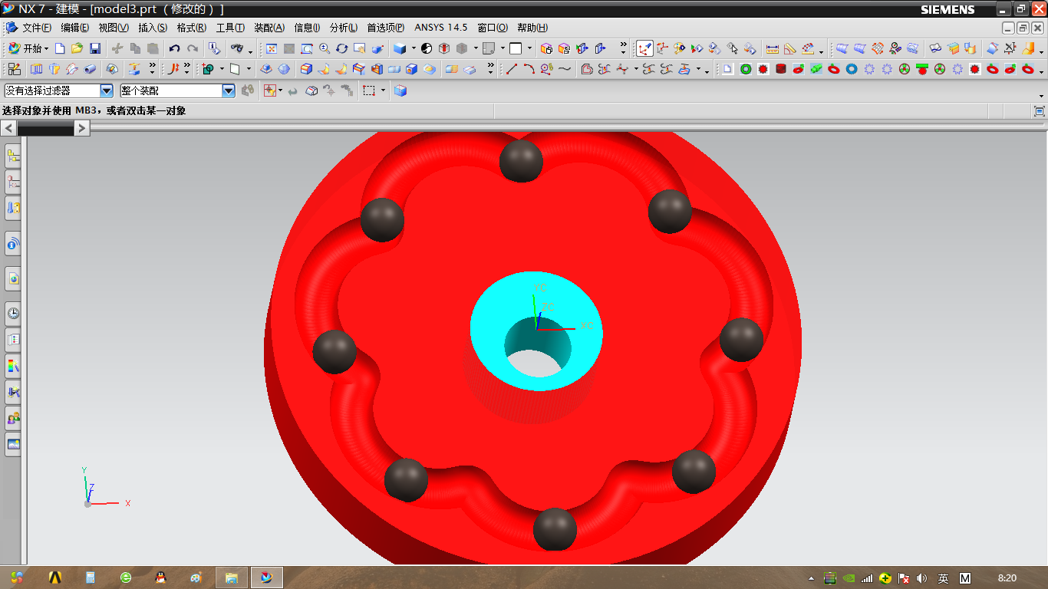Viewport: 1048px width, 589px height.
Task: Open the System Scenes sidebar tab
Action: click(x=13, y=444)
